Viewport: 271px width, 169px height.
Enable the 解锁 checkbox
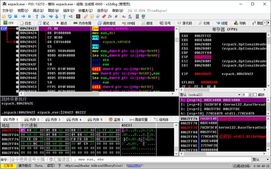click(255, 95)
